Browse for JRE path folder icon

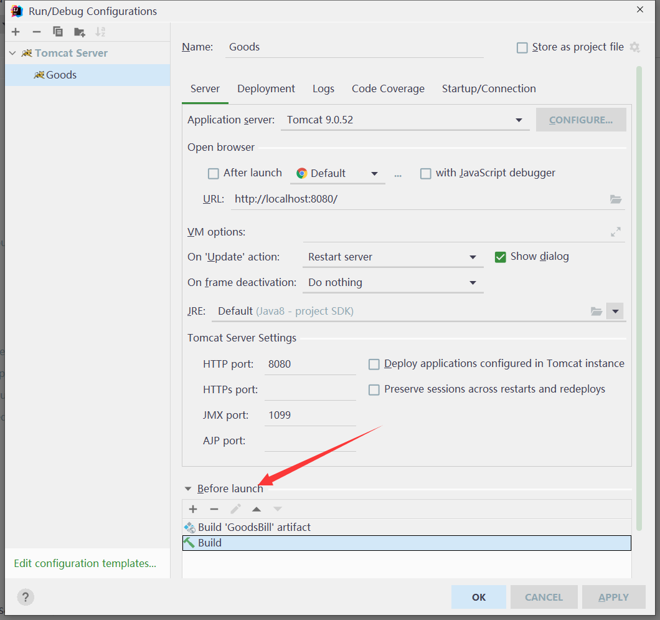tap(596, 312)
